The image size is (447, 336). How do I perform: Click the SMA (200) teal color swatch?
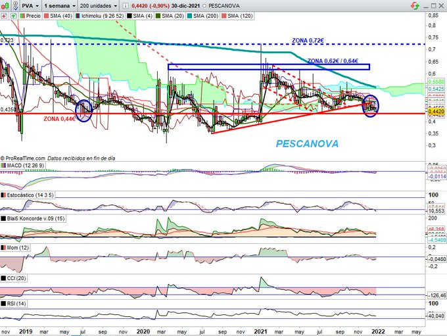pos(189,16)
